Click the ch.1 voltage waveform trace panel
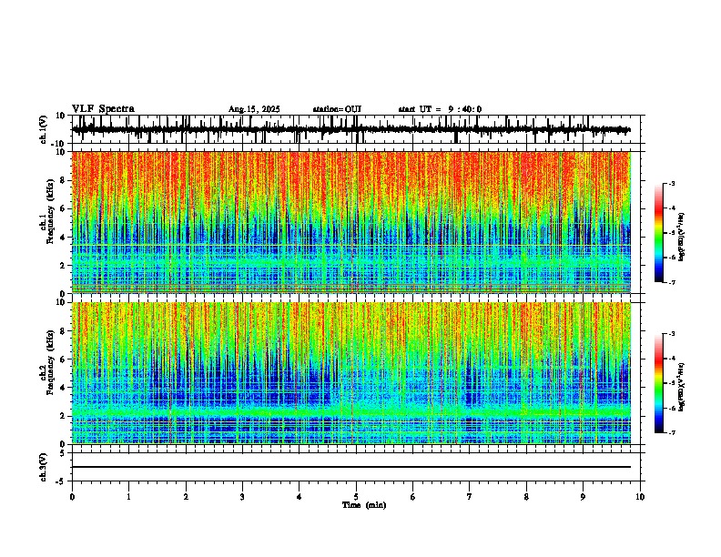The height and width of the screenshot is (557, 721). pos(356,129)
